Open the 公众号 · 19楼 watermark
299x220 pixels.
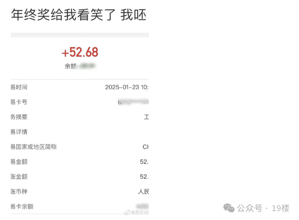tap(256, 208)
